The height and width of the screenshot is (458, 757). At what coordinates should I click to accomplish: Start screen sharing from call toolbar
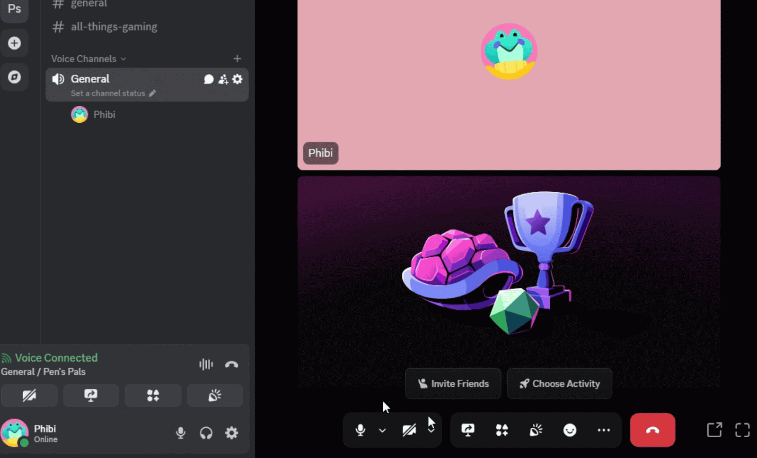click(467, 430)
